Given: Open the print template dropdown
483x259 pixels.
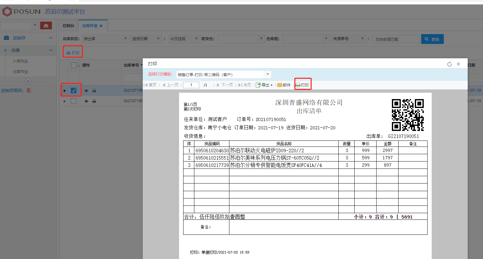Looking at the screenshot, I should point(268,75).
